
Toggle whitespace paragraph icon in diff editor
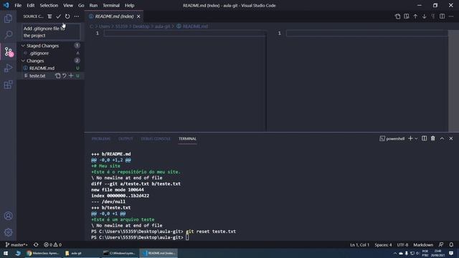(x=433, y=16)
